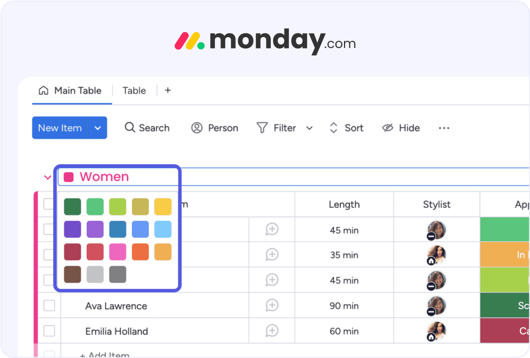The height and width of the screenshot is (358, 530).
Task: Select the dark purple swatch
Action: pos(72,229)
